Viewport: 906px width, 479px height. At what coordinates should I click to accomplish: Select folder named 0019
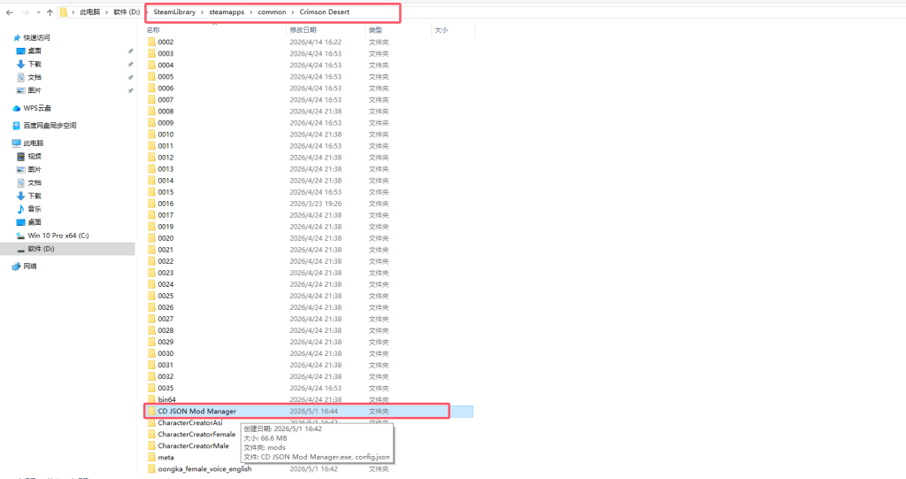[165, 227]
